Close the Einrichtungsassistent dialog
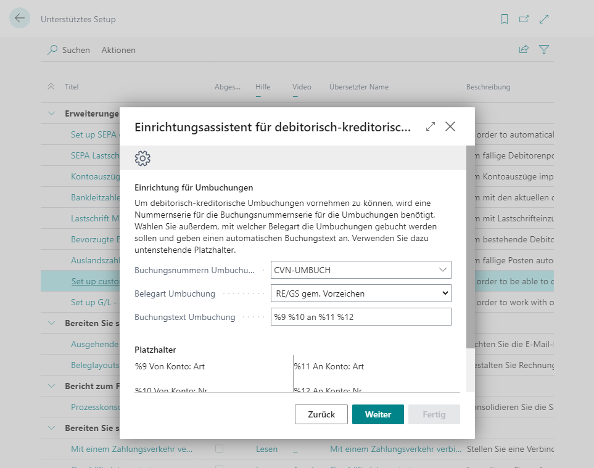This screenshot has height=468, width=594. pyautogui.click(x=450, y=126)
